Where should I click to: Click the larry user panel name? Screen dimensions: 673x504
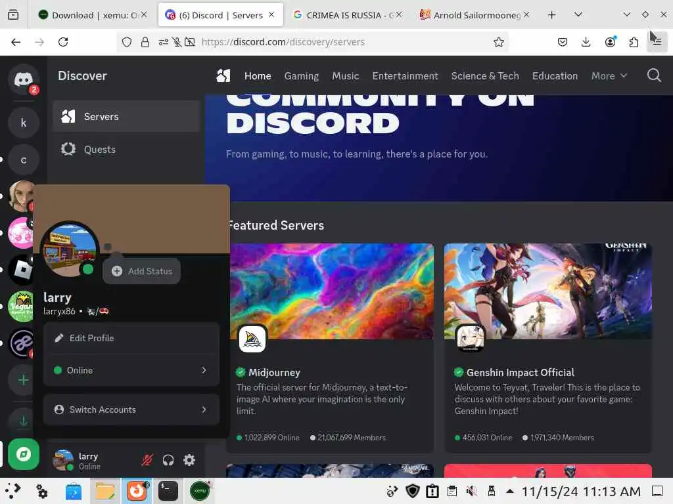(x=88, y=456)
